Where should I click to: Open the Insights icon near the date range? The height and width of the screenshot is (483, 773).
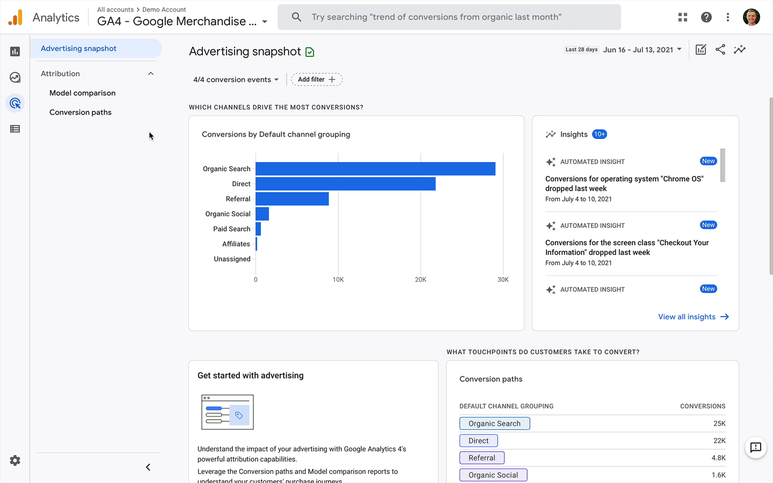740,49
